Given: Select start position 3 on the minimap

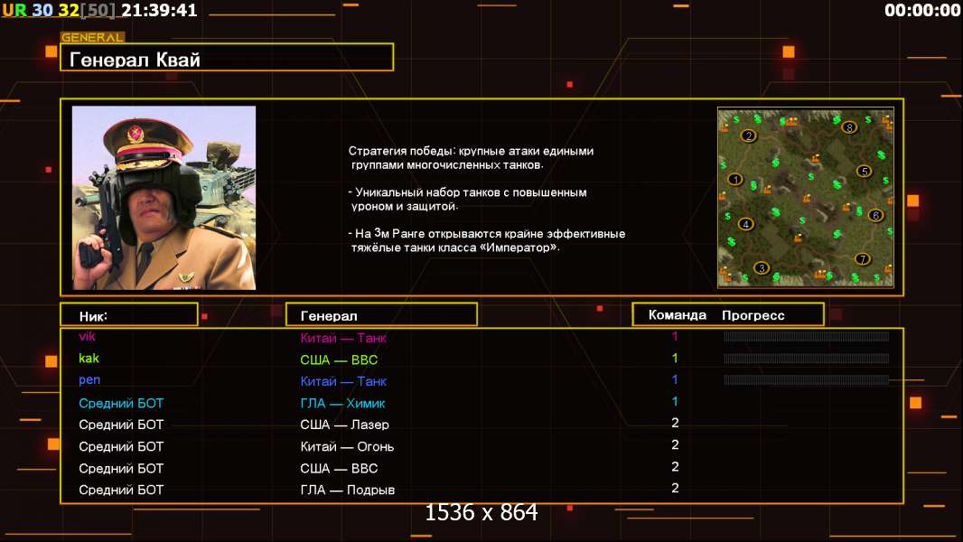Looking at the screenshot, I should [762, 267].
